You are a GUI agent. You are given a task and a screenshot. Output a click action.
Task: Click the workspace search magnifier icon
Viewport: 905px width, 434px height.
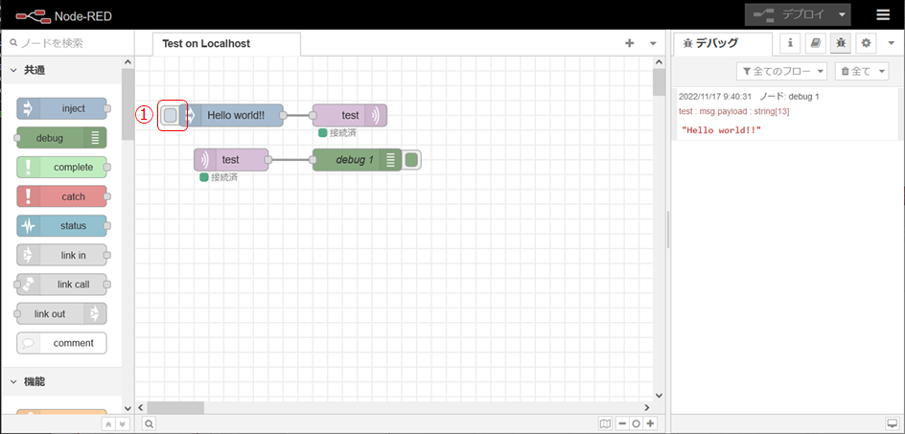(150, 423)
